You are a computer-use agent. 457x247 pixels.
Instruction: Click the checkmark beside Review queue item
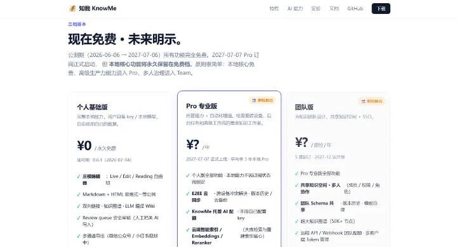point(79,218)
